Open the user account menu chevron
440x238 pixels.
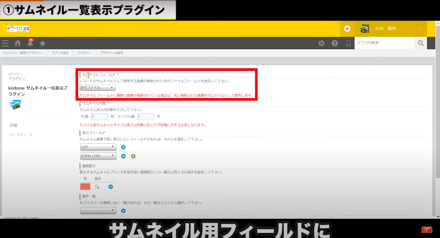tap(421, 29)
